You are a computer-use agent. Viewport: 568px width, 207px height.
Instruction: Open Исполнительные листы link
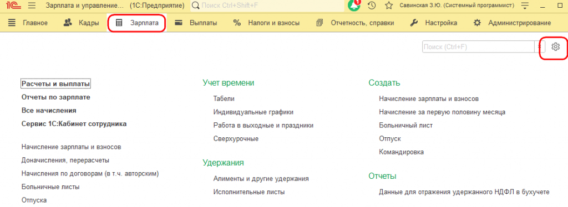249,192
